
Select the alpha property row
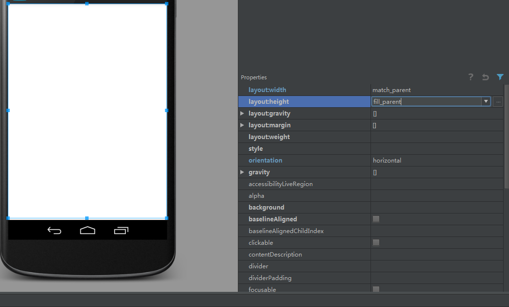[370, 196]
